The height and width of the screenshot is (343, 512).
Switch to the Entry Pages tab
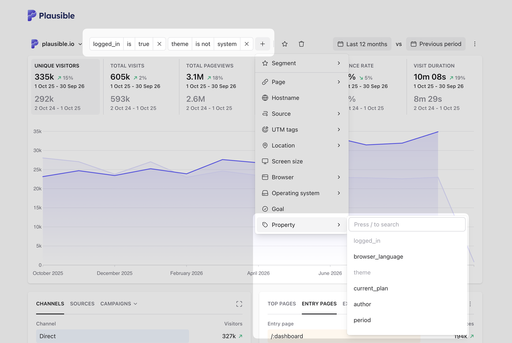(x=319, y=304)
